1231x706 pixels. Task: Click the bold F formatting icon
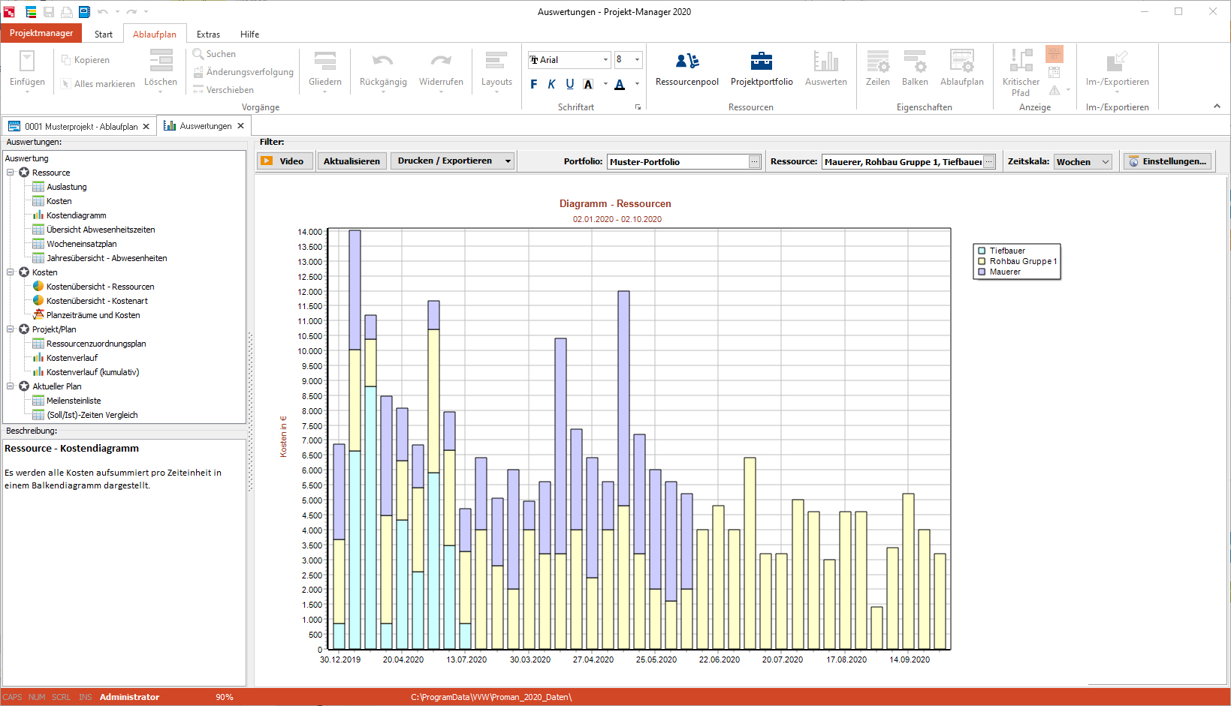534,84
